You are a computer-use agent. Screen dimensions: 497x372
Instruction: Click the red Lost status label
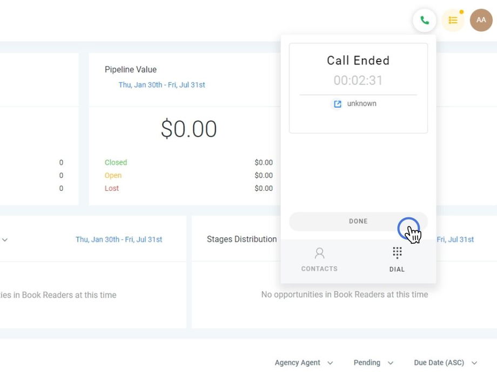[x=112, y=188]
